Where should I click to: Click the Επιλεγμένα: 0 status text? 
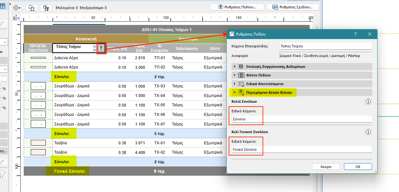[67, 7]
